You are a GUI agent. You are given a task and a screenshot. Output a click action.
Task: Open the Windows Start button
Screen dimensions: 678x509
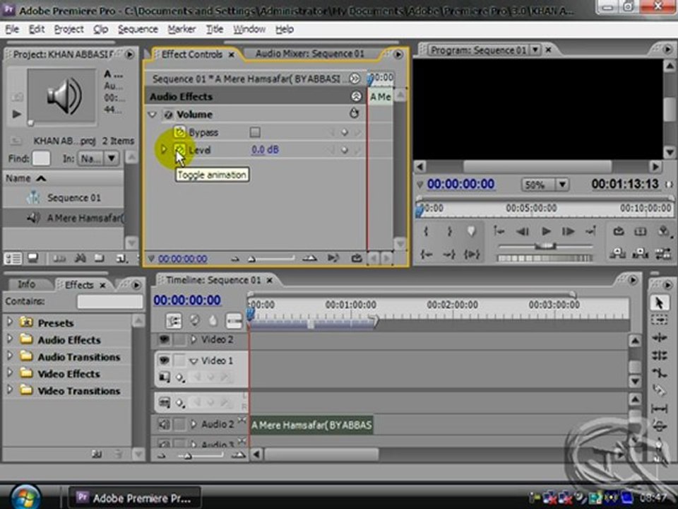click(26, 497)
